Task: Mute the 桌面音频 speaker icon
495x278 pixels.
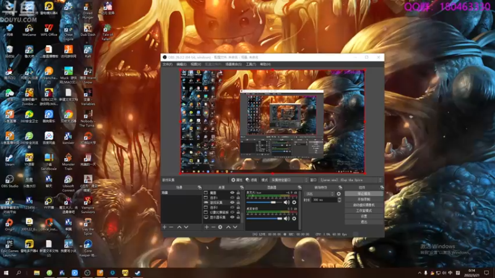Action: [286, 219]
